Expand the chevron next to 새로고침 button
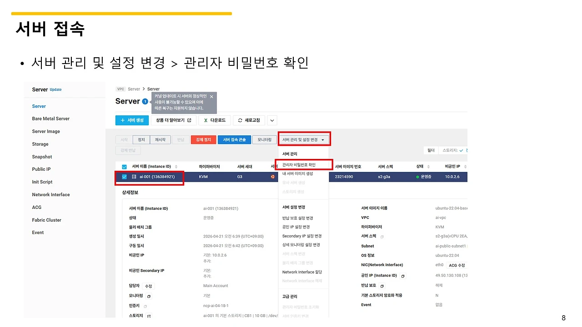Screen dimensions: 582x327 tap(271, 120)
